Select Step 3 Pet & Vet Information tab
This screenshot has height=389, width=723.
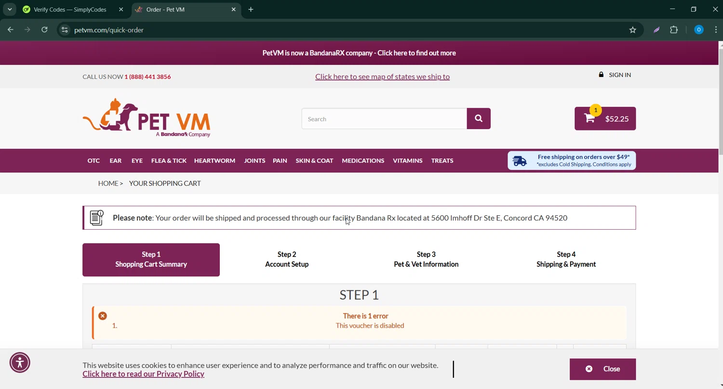tap(426, 259)
